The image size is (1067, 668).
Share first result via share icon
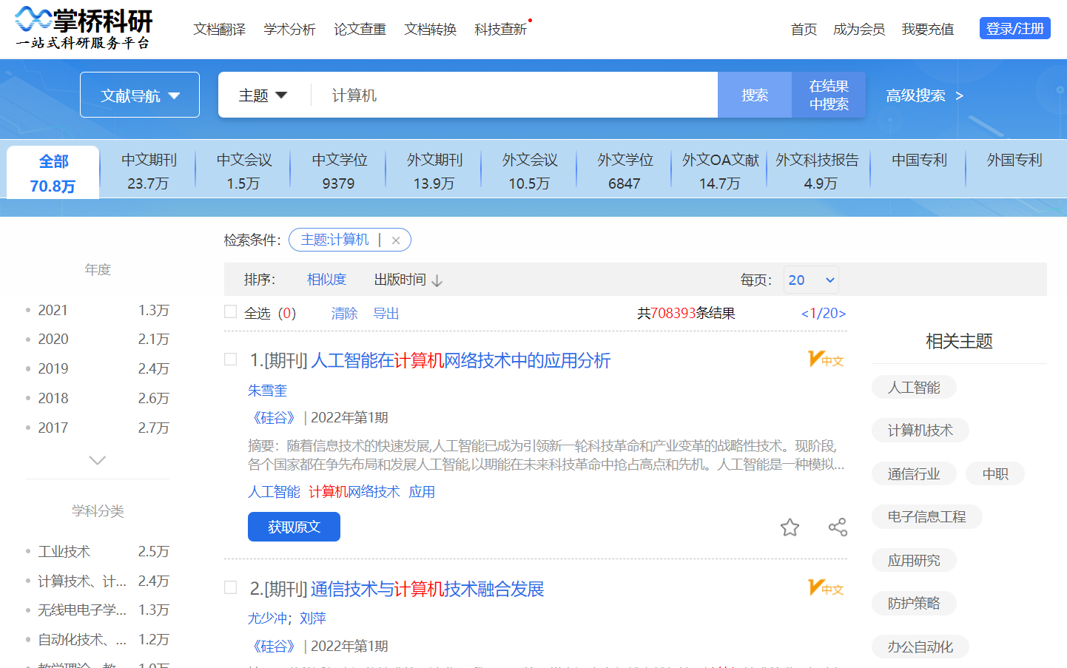[838, 527]
